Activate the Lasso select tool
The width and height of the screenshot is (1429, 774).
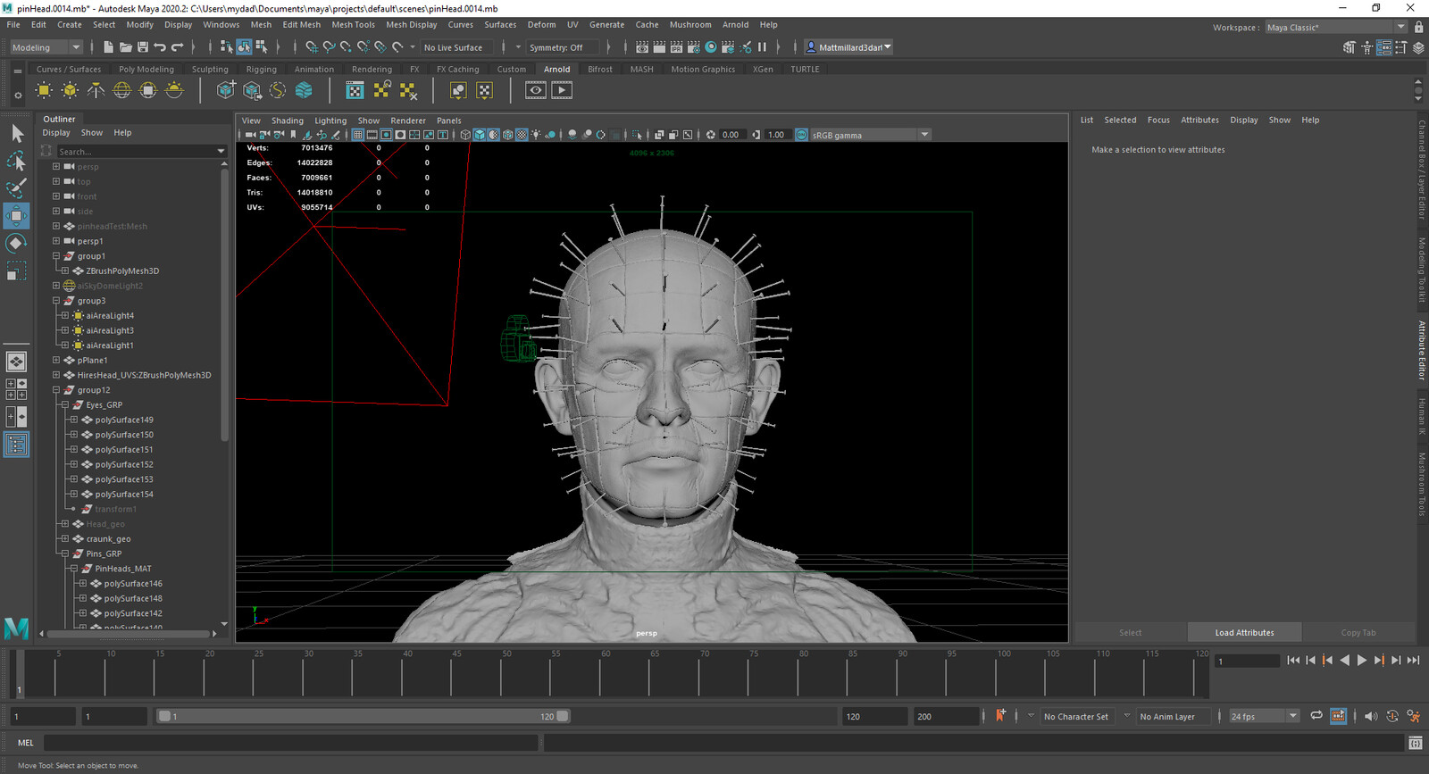point(17,162)
